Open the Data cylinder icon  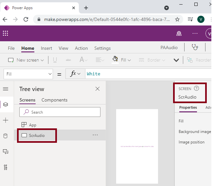tap(6, 136)
